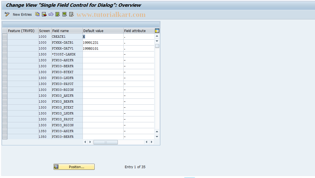Select the row selector for PTKXX-DATV1
Viewport: 315px width, 178px height.
tap(5, 49)
